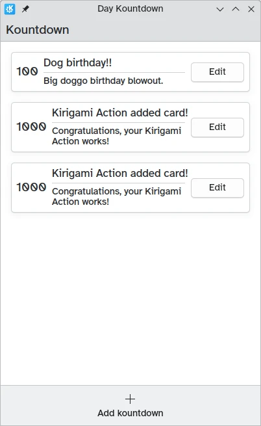Click the KDE app icon in title bar

10,9
